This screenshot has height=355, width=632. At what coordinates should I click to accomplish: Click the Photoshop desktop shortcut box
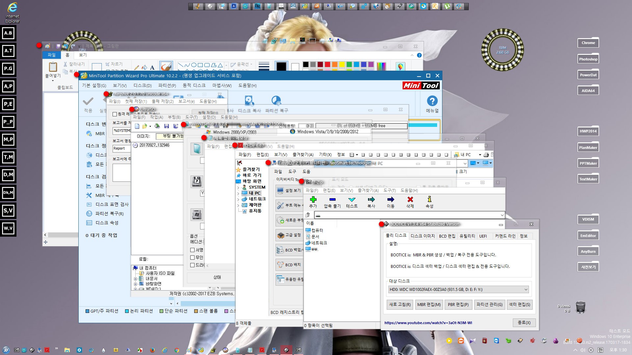coord(588,59)
